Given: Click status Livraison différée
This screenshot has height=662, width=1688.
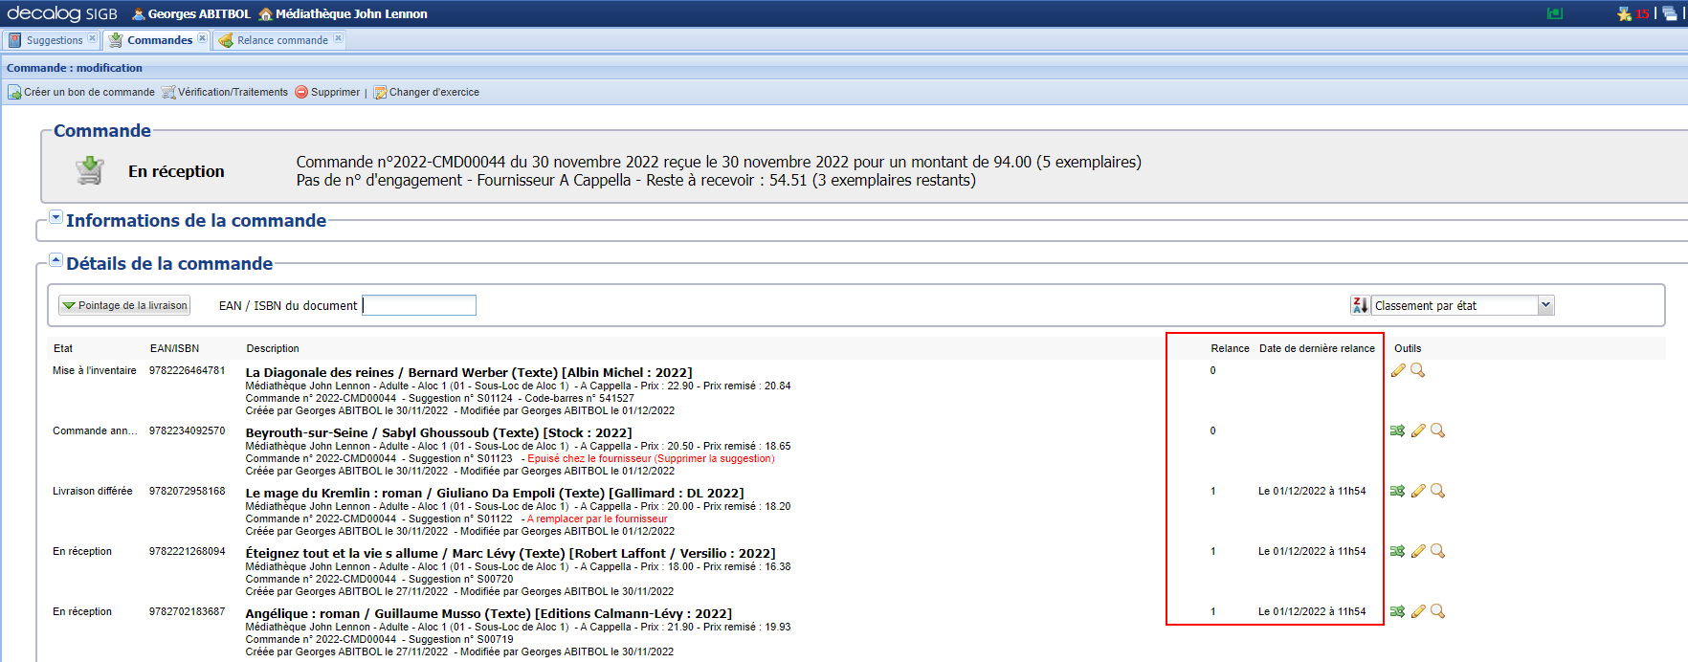Looking at the screenshot, I should (93, 491).
